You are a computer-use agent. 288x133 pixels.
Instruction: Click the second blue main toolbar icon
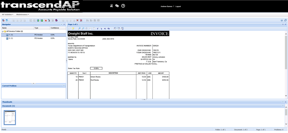[x=7, y=20]
